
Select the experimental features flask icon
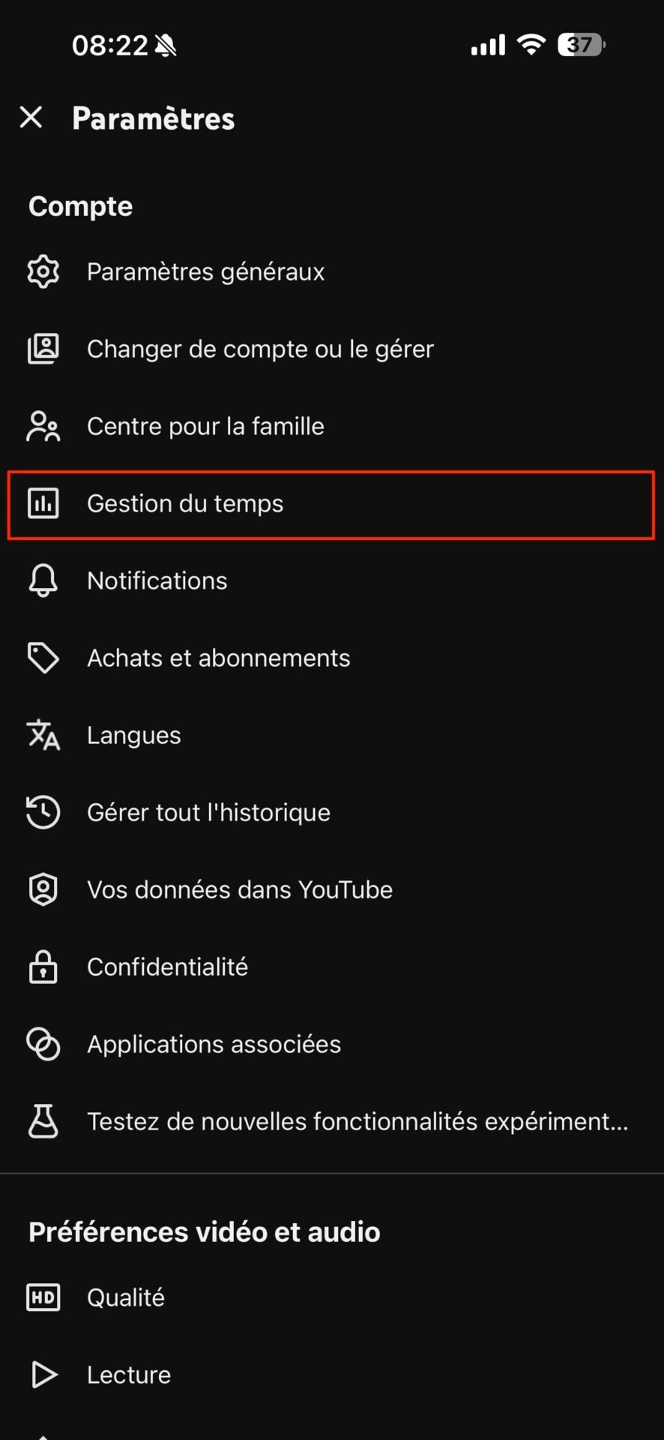tap(43, 1121)
